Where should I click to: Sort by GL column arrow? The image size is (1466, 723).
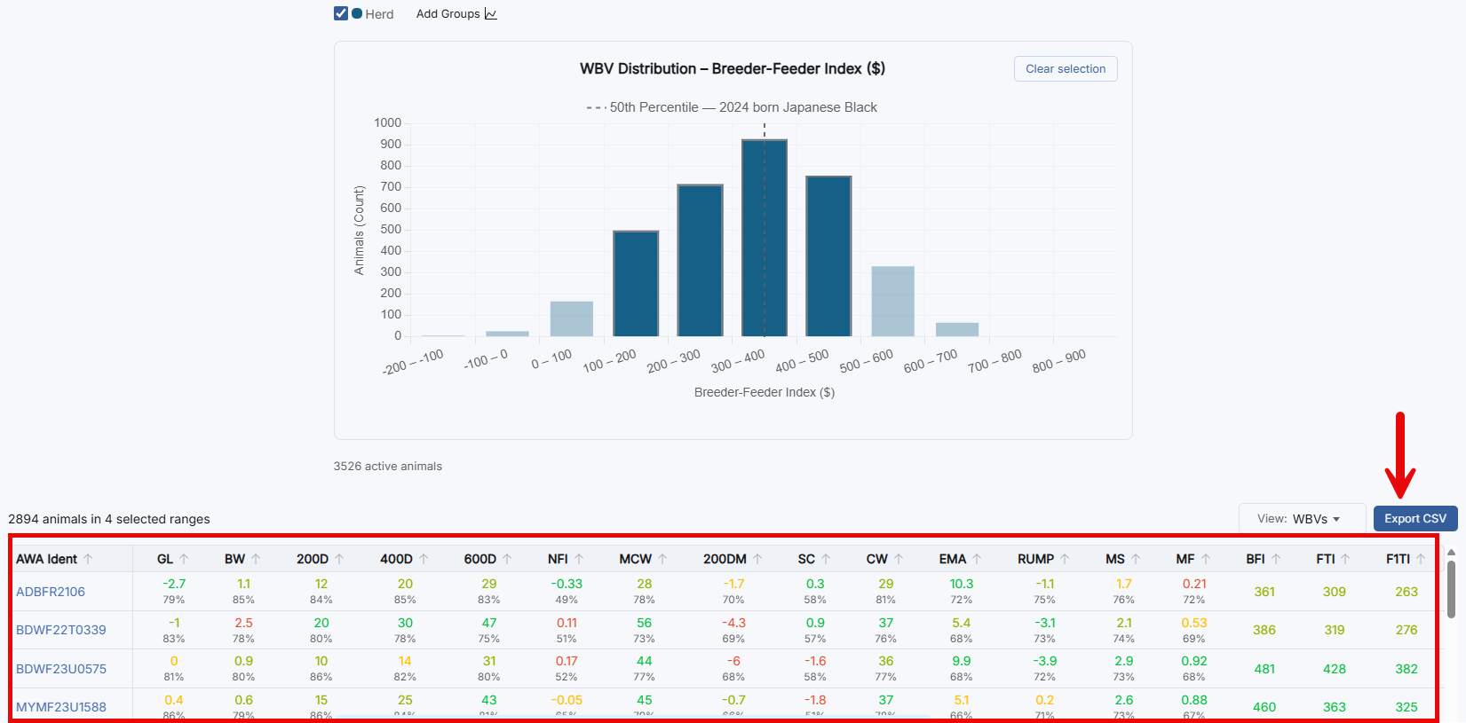click(x=184, y=559)
